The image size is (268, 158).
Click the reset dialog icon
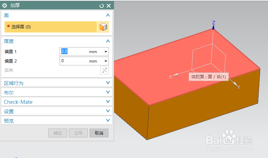[x=101, y=6]
